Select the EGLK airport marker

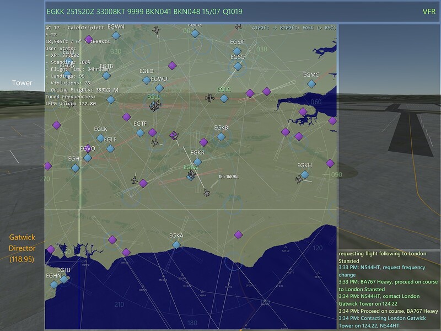pyautogui.click(x=100, y=138)
